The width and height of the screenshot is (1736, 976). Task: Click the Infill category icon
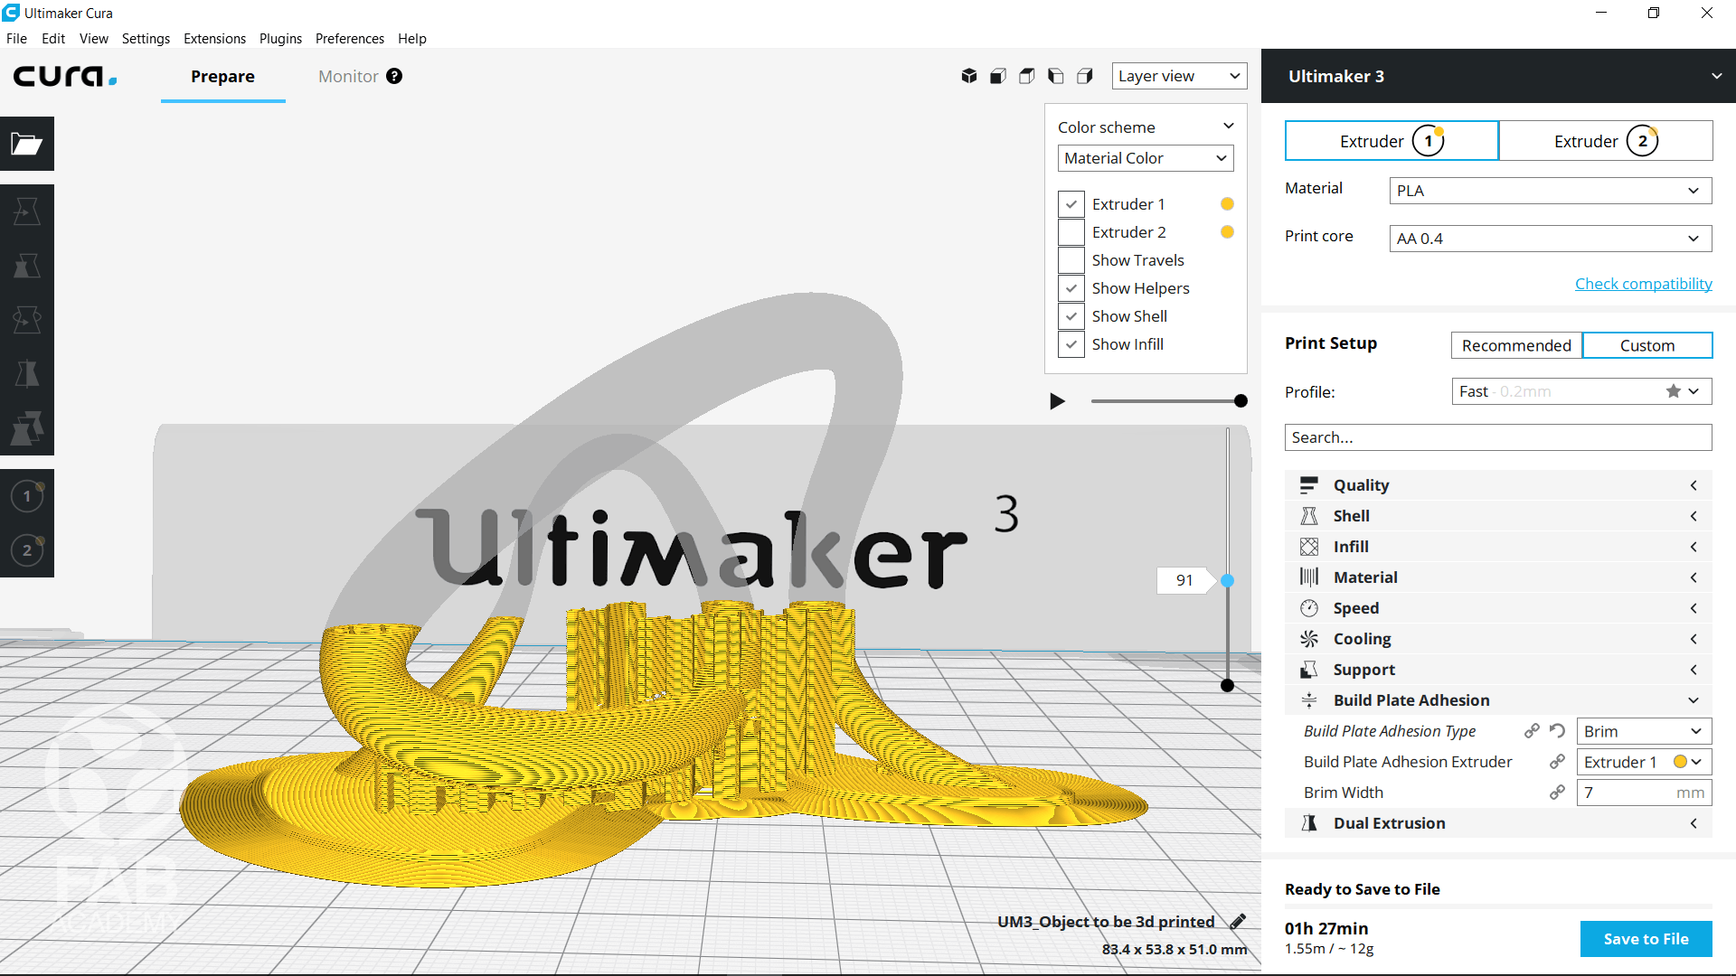pyautogui.click(x=1309, y=547)
